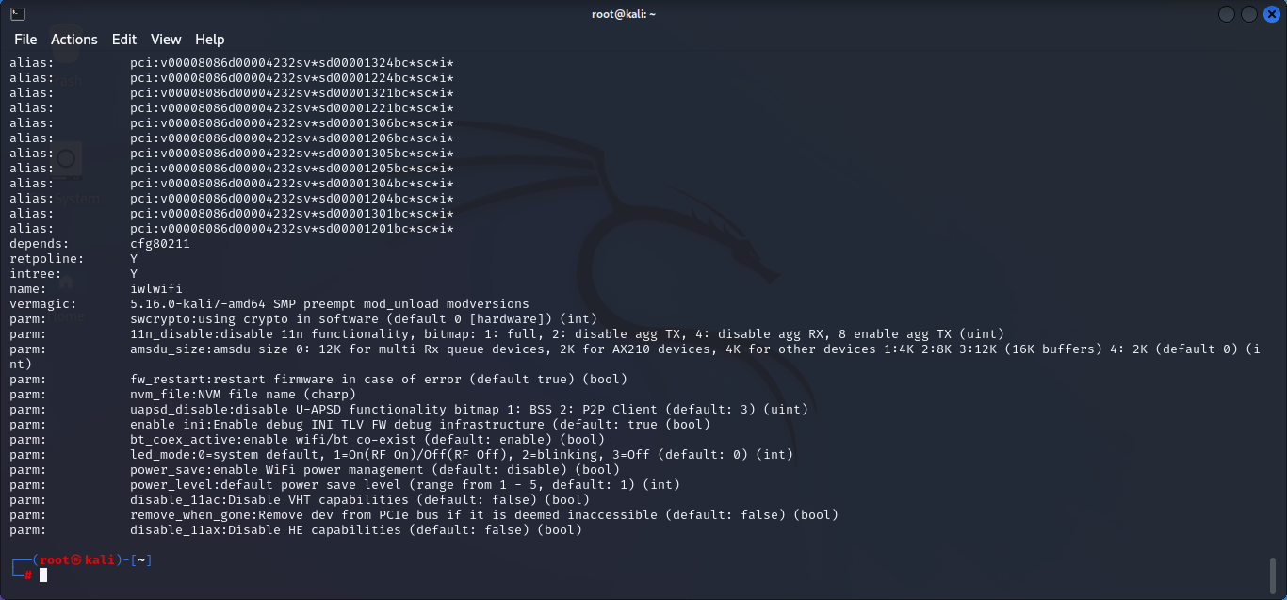Minimize the root@kali terminal window
Screen dimensions: 1287x600
[1227, 14]
